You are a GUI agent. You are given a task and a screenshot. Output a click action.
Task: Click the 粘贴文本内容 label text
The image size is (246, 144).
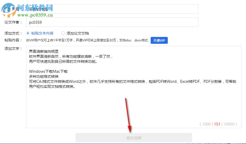(42, 33)
